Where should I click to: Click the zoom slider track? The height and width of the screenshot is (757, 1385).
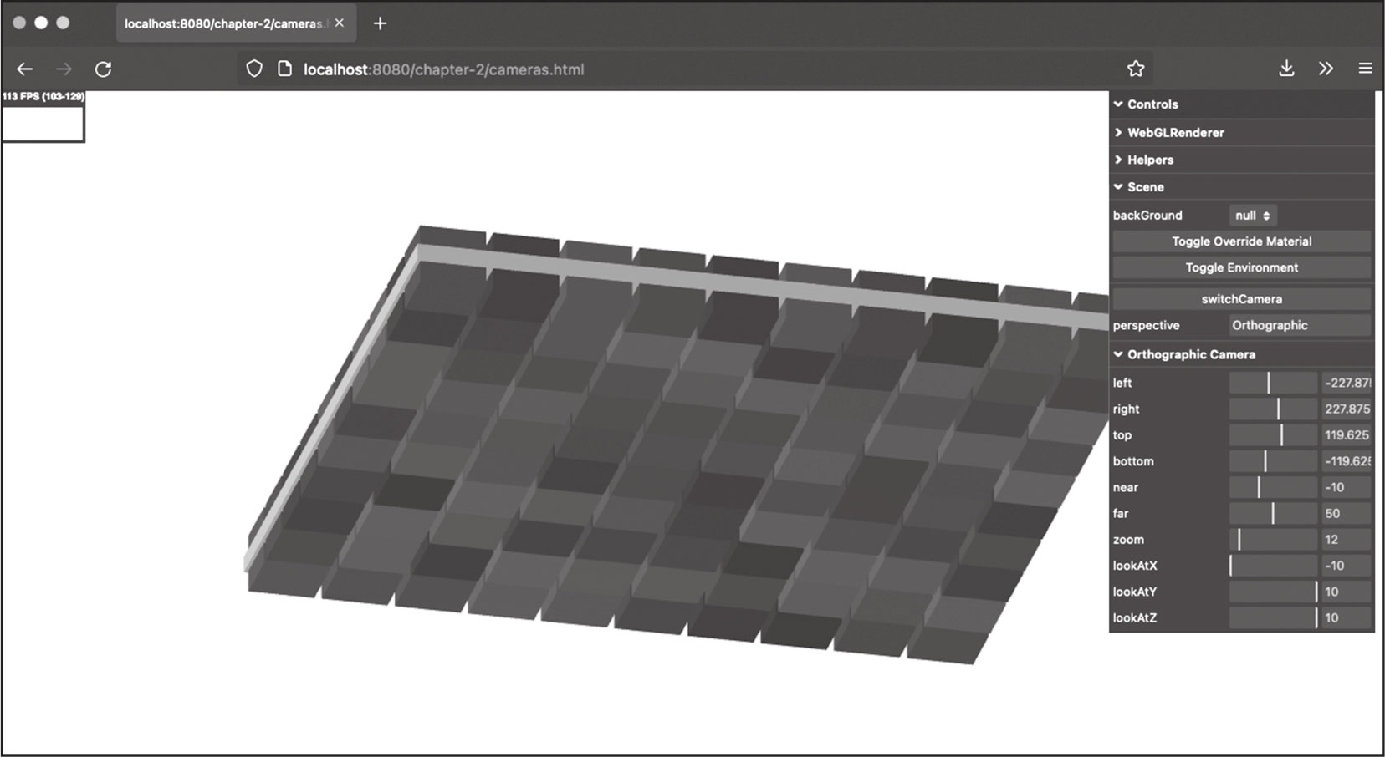tap(1273, 540)
